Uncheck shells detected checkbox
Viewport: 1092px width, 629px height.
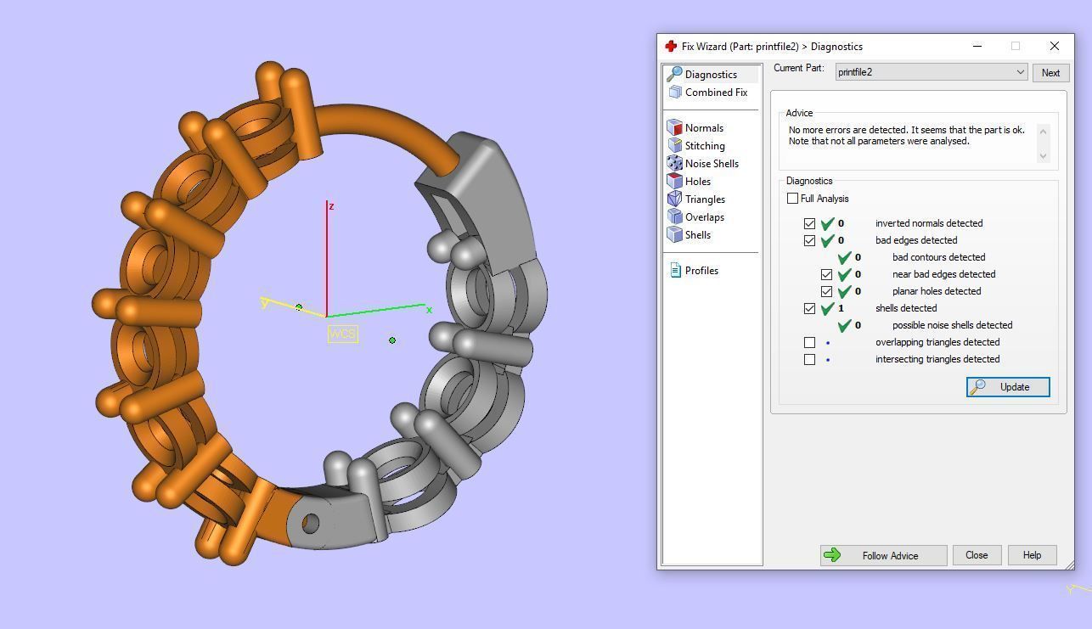(x=809, y=308)
